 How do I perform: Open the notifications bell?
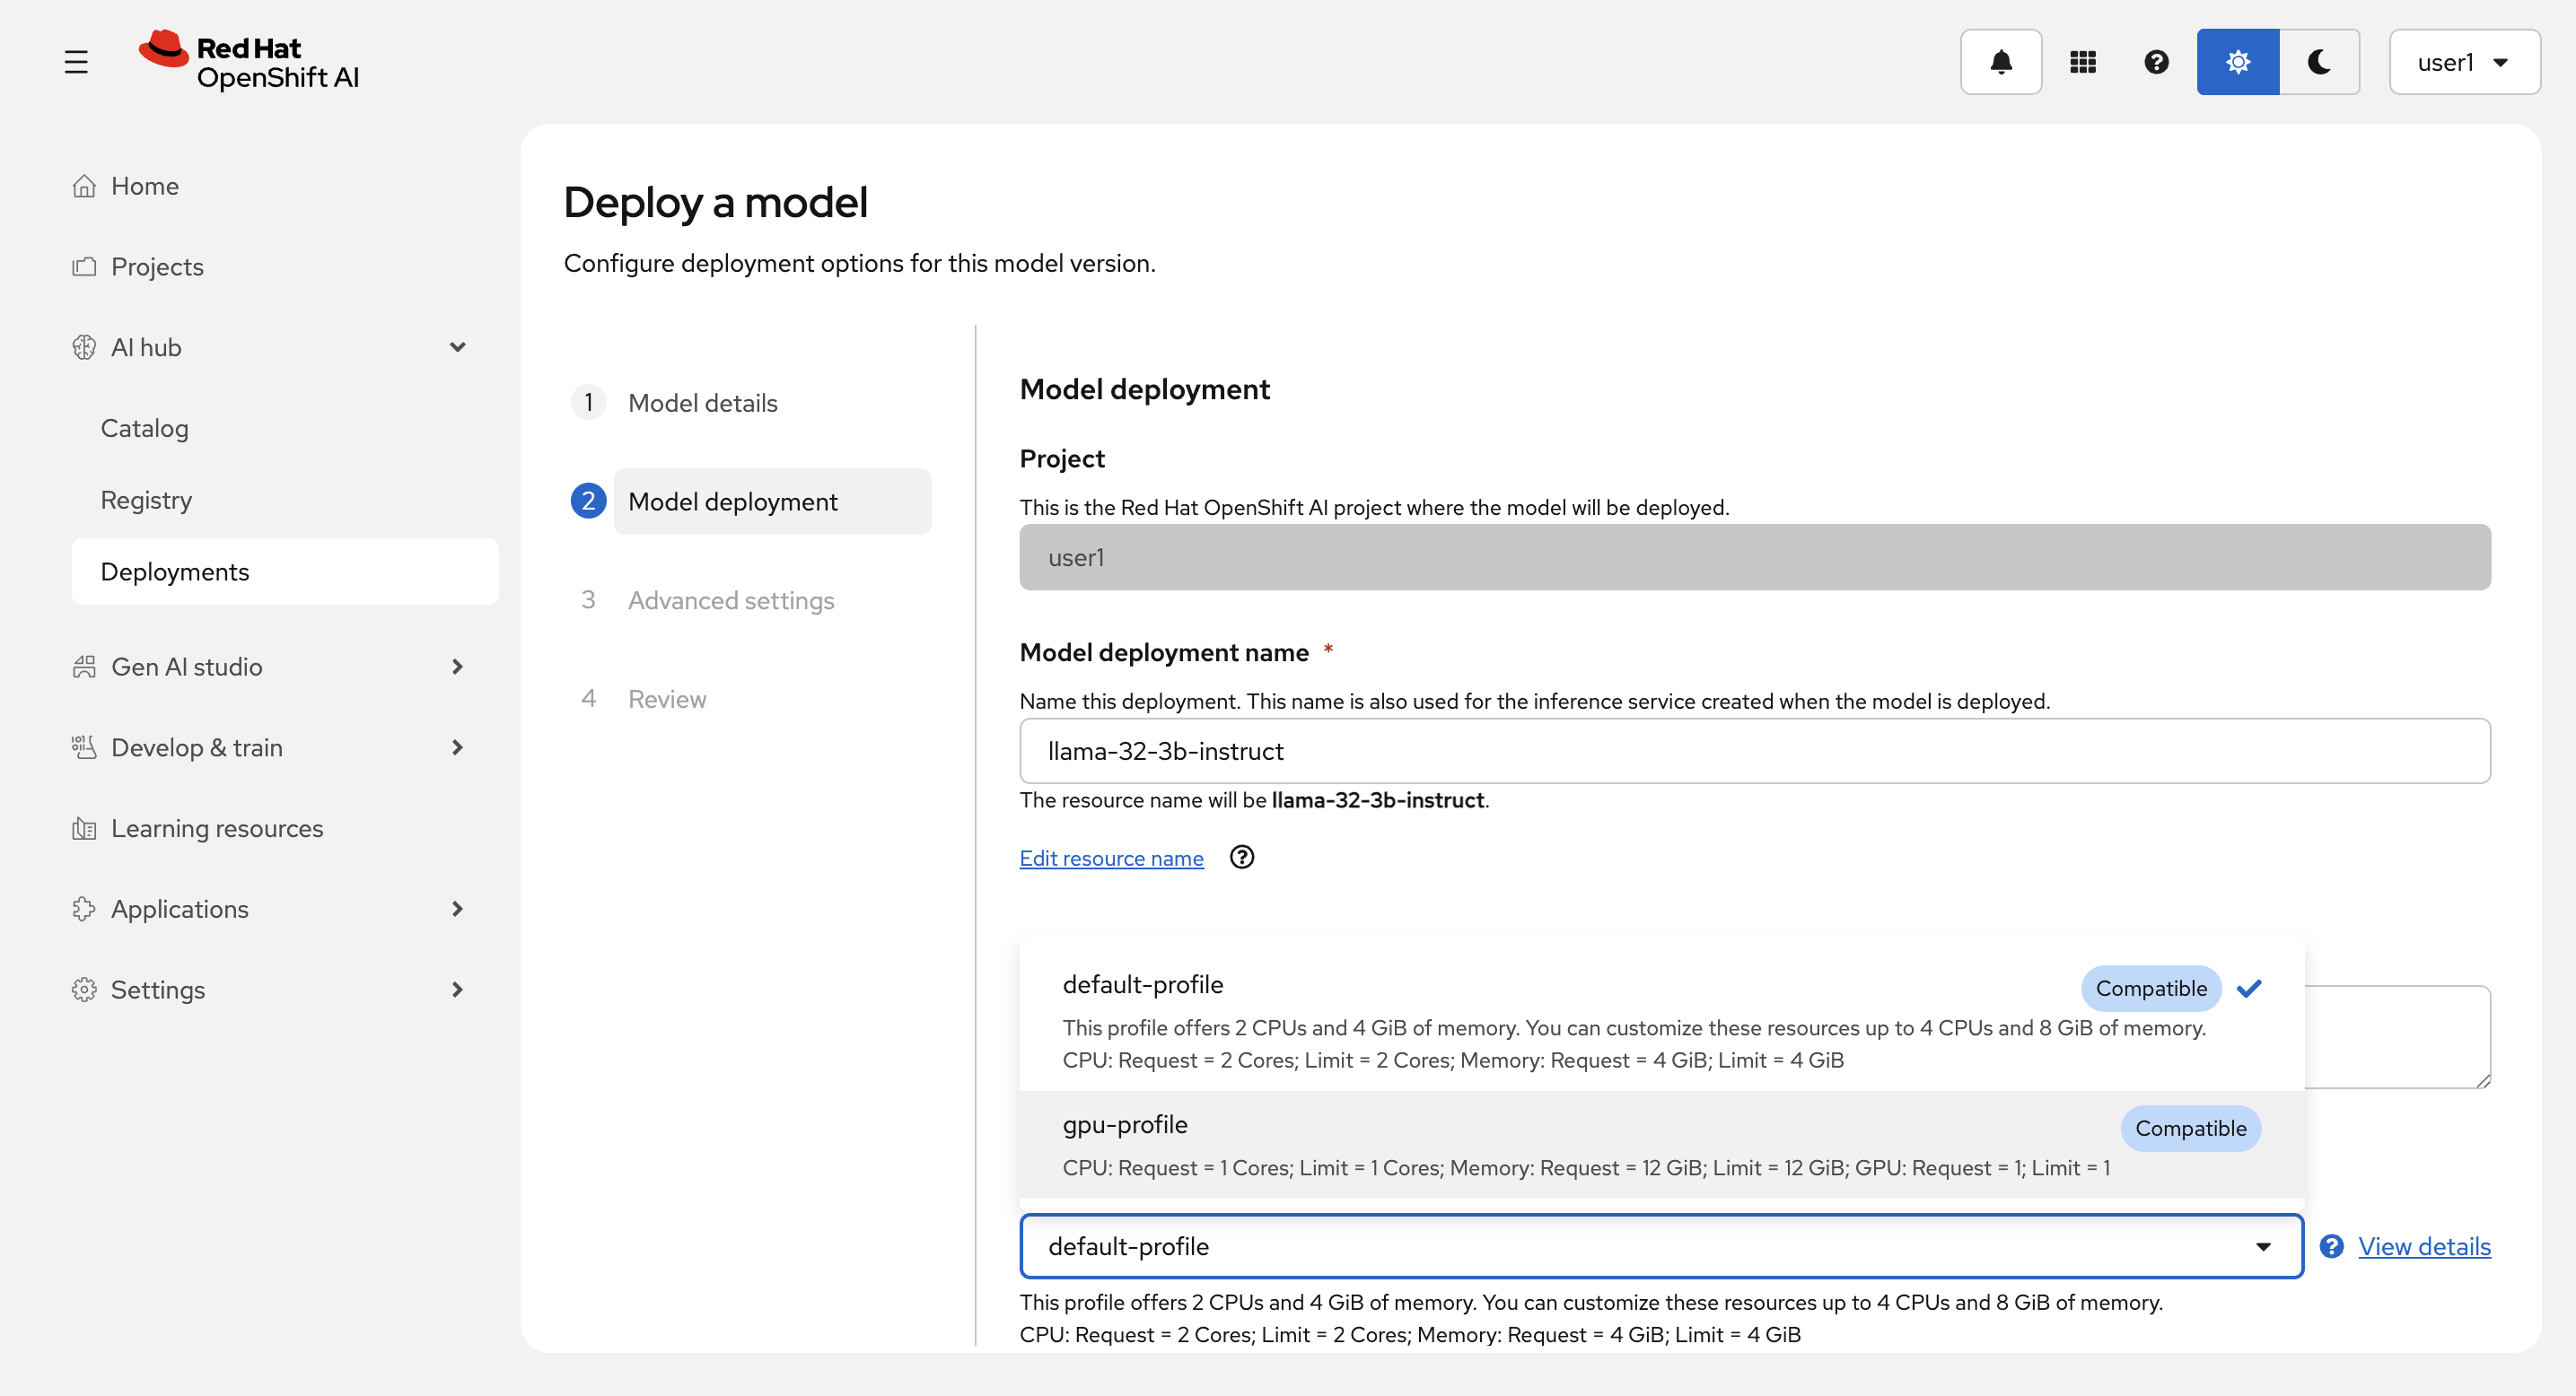[x=2000, y=62]
